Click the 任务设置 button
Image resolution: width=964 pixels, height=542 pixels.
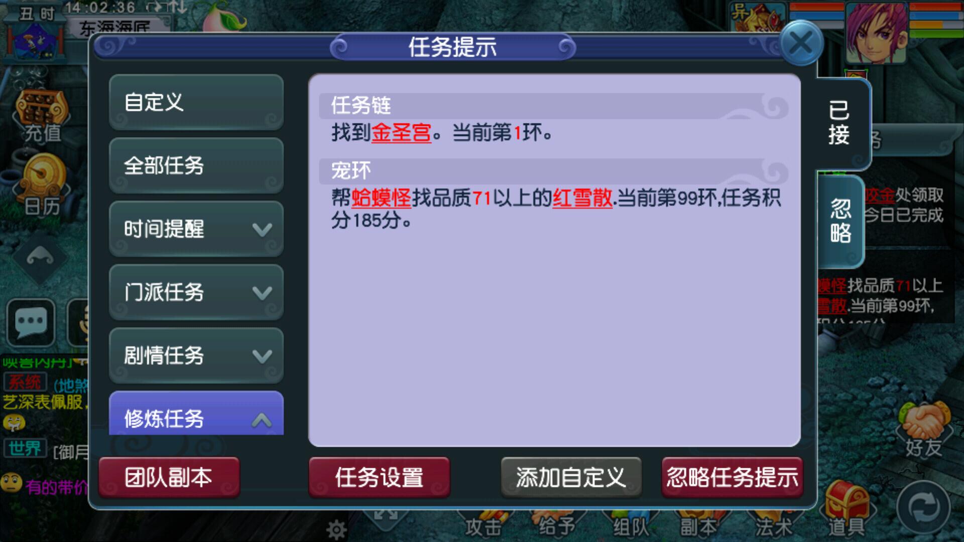point(379,477)
